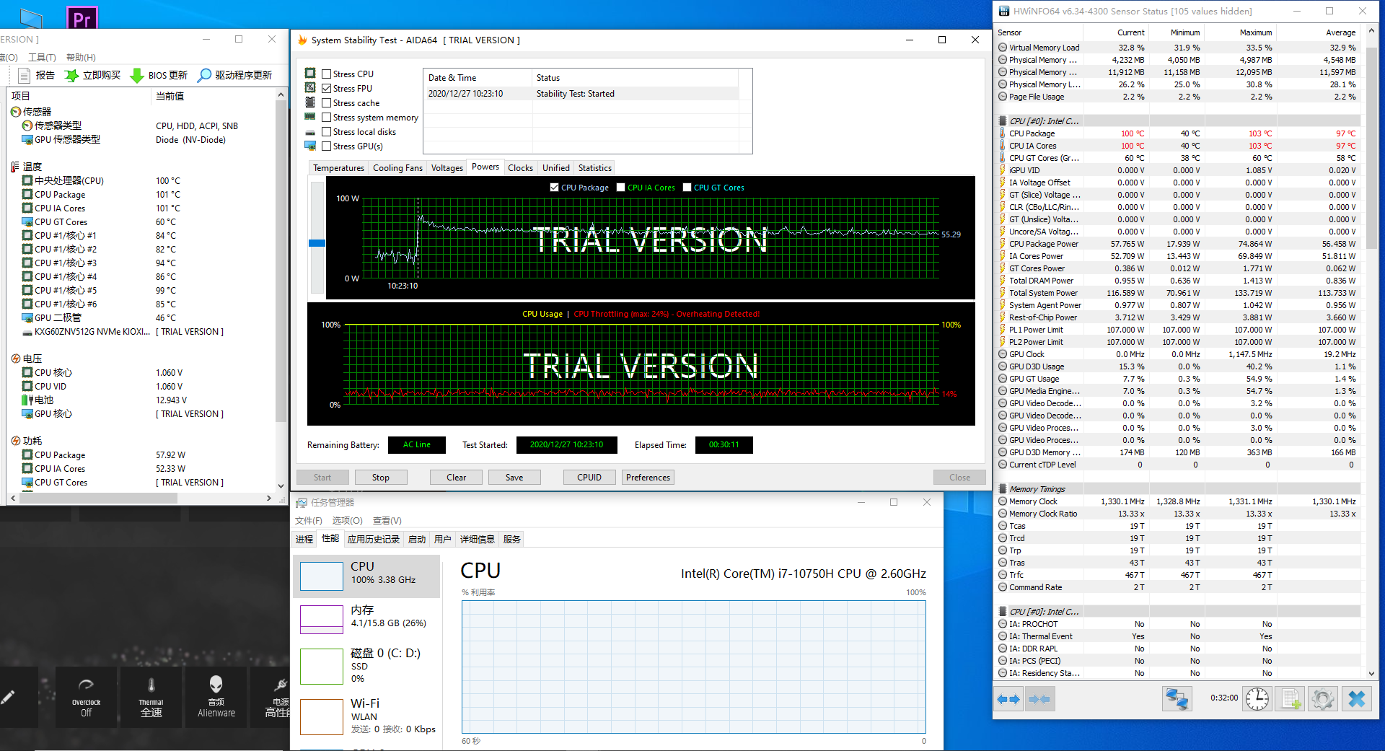Enable the Stress CPU checkbox

tap(327, 74)
